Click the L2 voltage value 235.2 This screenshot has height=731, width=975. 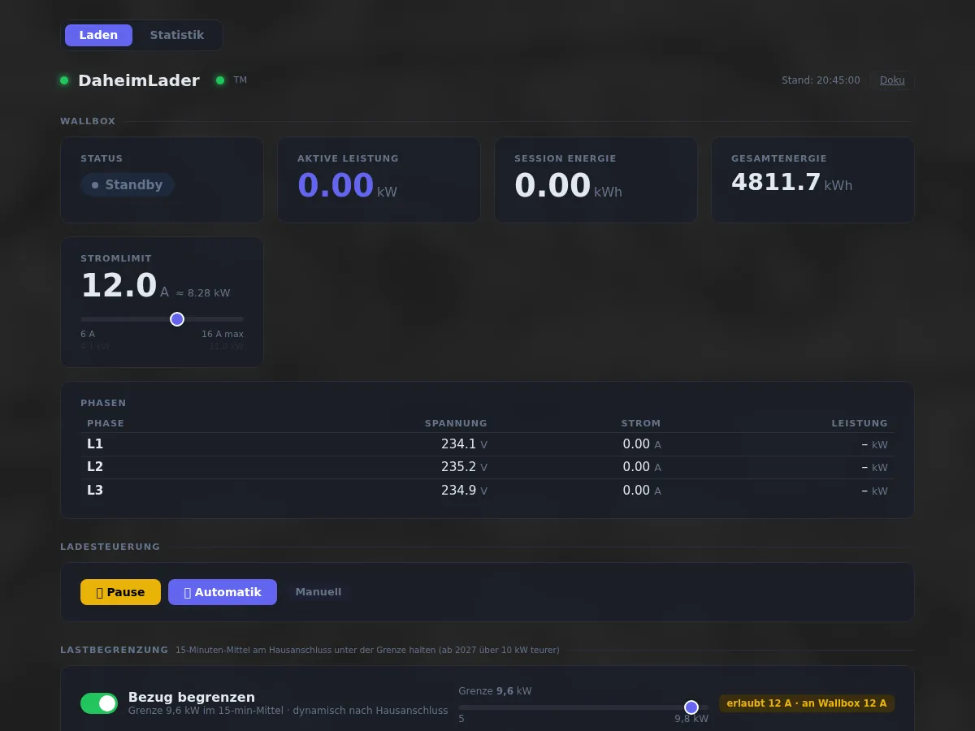[x=459, y=467]
